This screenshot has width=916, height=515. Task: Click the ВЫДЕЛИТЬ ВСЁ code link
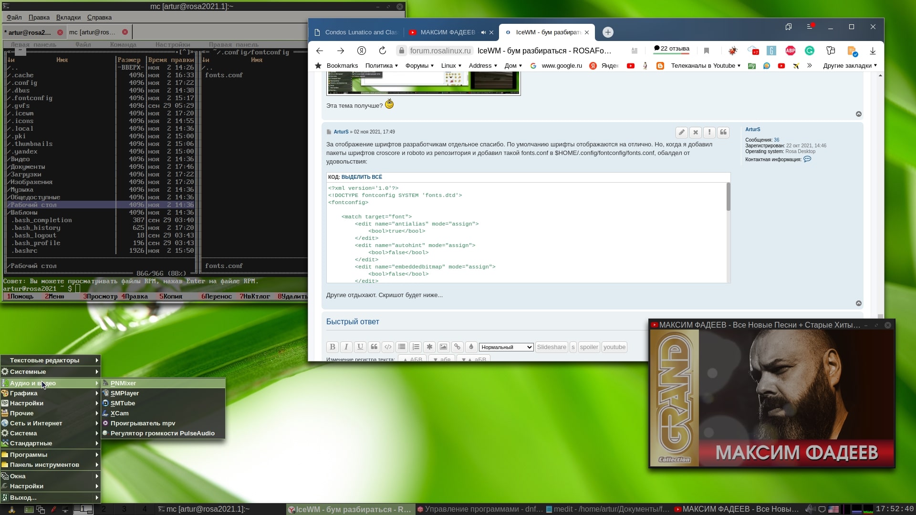pos(362,177)
